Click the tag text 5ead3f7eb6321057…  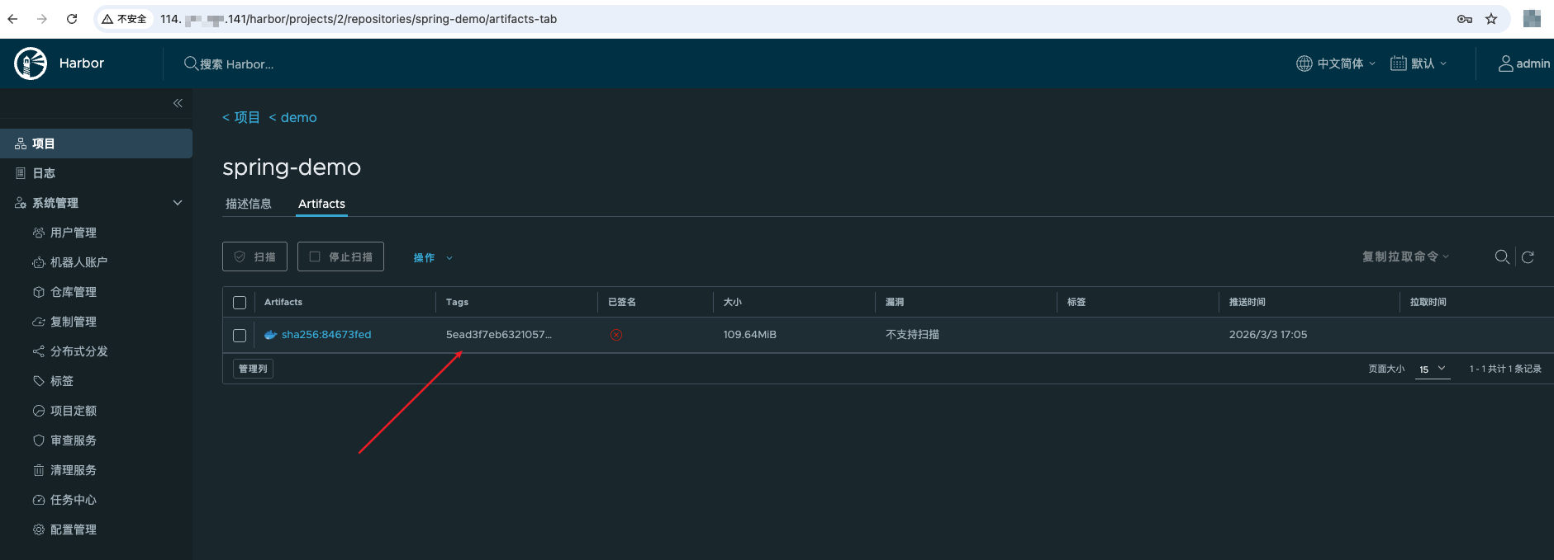[x=499, y=335]
